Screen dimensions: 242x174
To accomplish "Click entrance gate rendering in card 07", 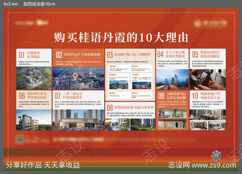I will (78, 120).
